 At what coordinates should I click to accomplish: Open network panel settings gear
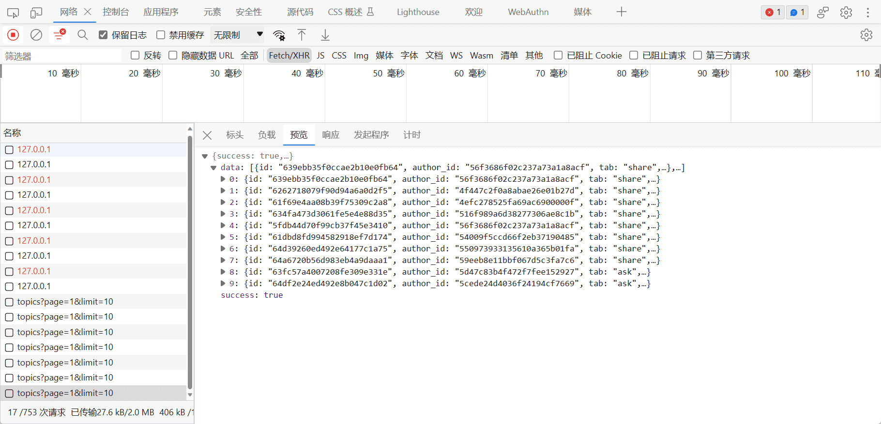click(x=866, y=35)
